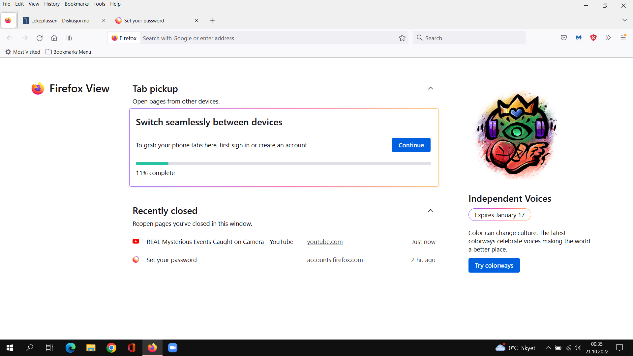The height and width of the screenshot is (356, 633).
Task: Open the Help menu
Action: pos(115,4)
